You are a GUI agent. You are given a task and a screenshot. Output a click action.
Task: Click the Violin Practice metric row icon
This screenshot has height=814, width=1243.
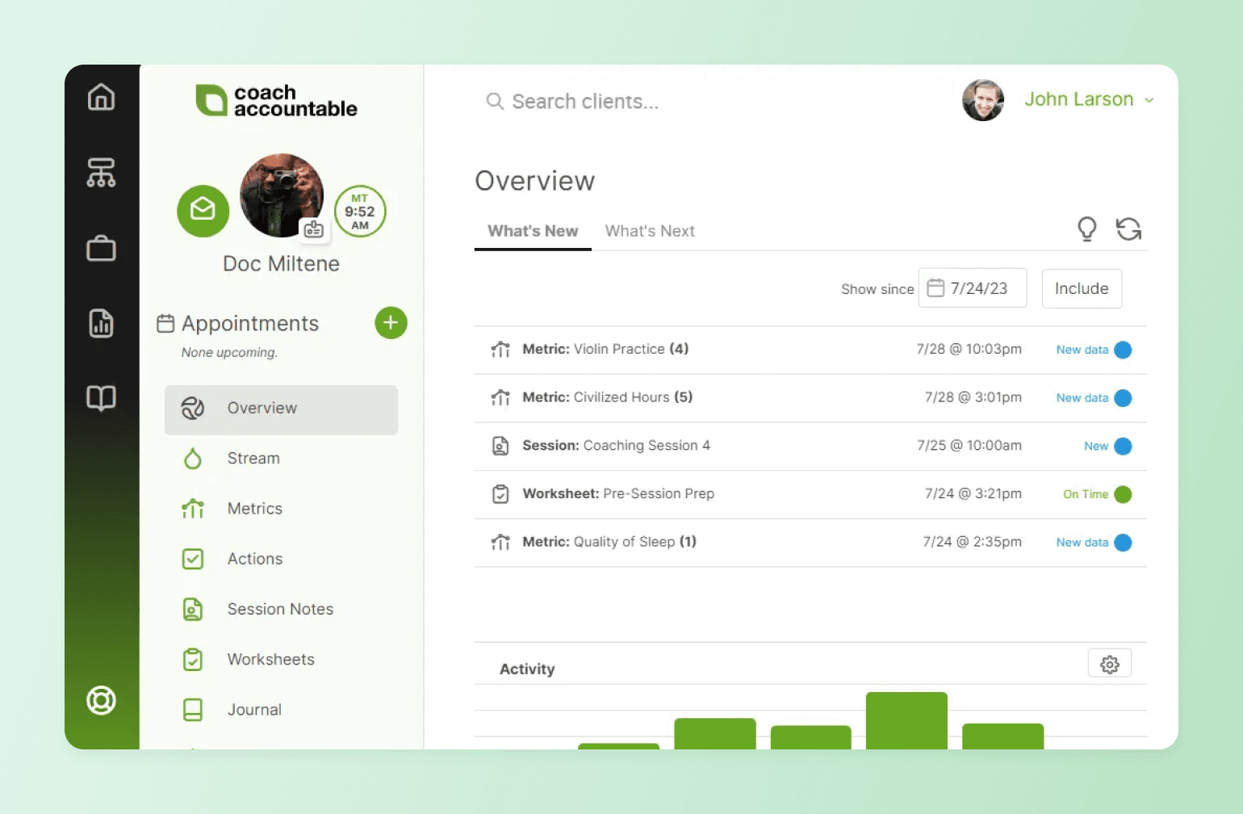(500, 350)
